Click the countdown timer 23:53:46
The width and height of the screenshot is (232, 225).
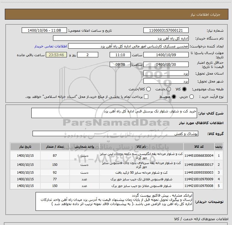56,55
